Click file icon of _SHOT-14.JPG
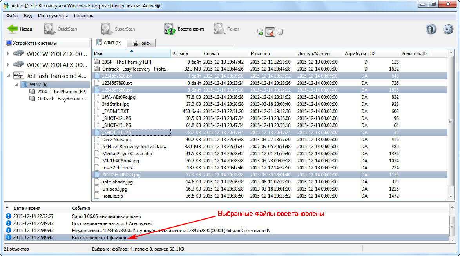The height and width of the screenshot is (256, 460). (x=97, y=133)
